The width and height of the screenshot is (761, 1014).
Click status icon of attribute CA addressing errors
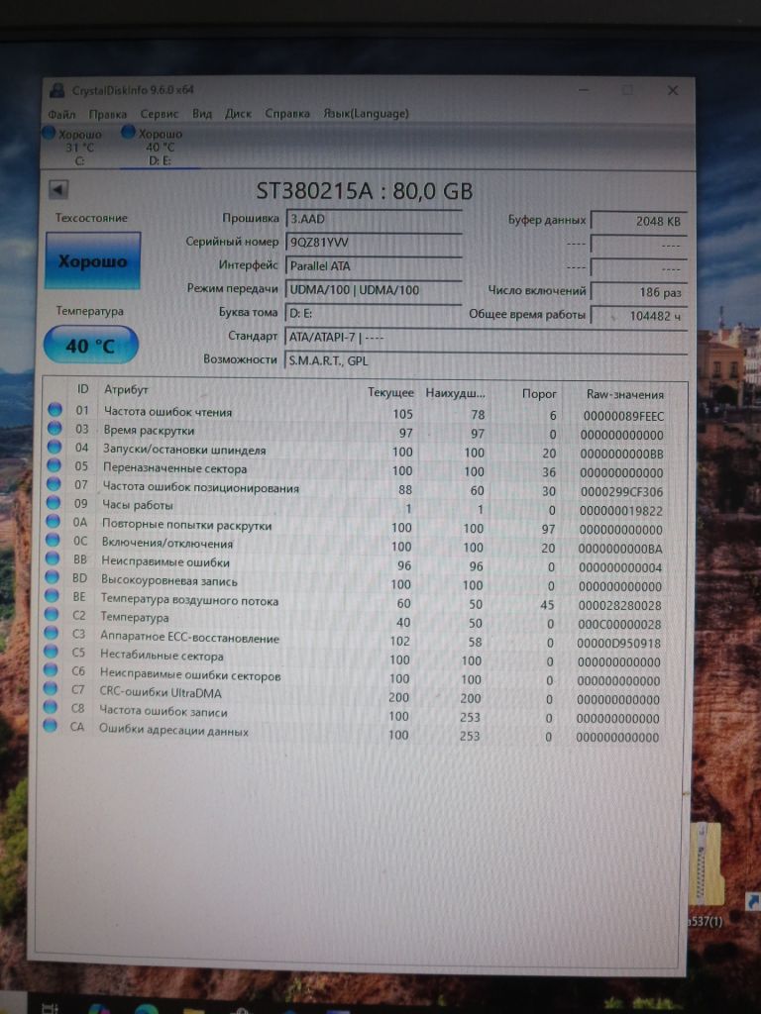(x=50, y=726)
